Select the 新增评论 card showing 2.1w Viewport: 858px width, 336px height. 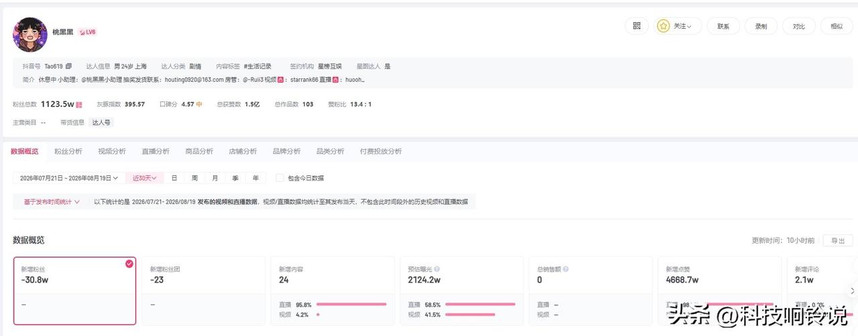click(822, 291)
